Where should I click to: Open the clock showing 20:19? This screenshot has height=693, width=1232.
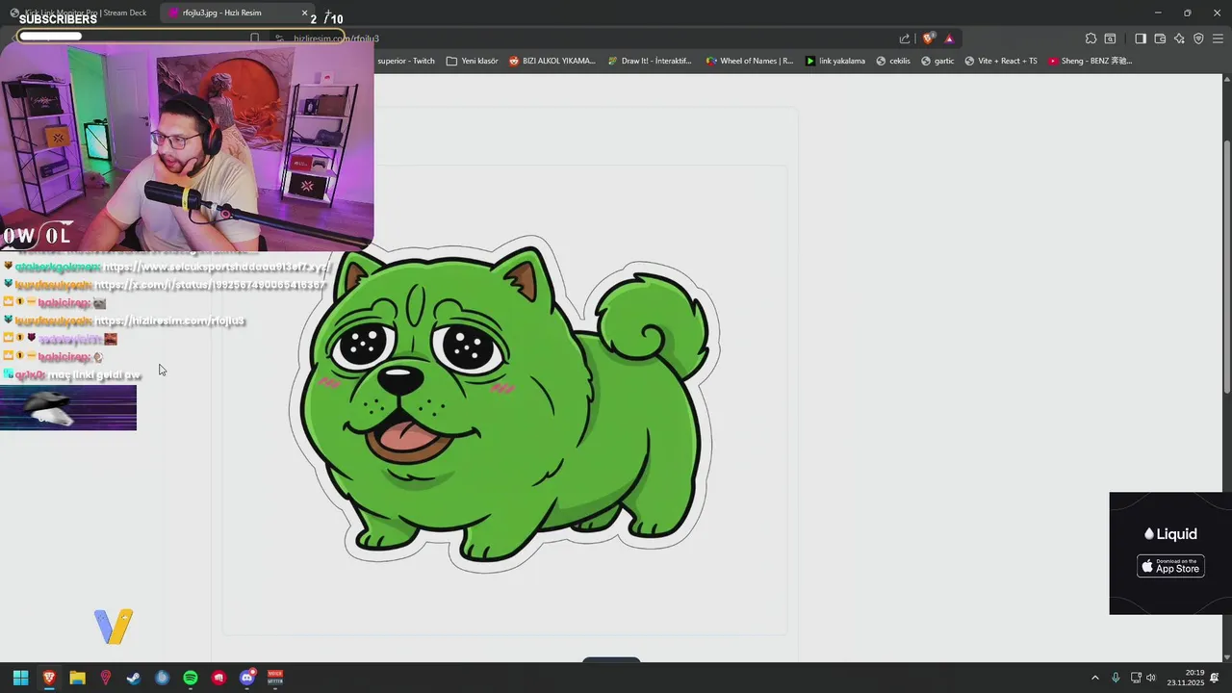[1186, 678]
